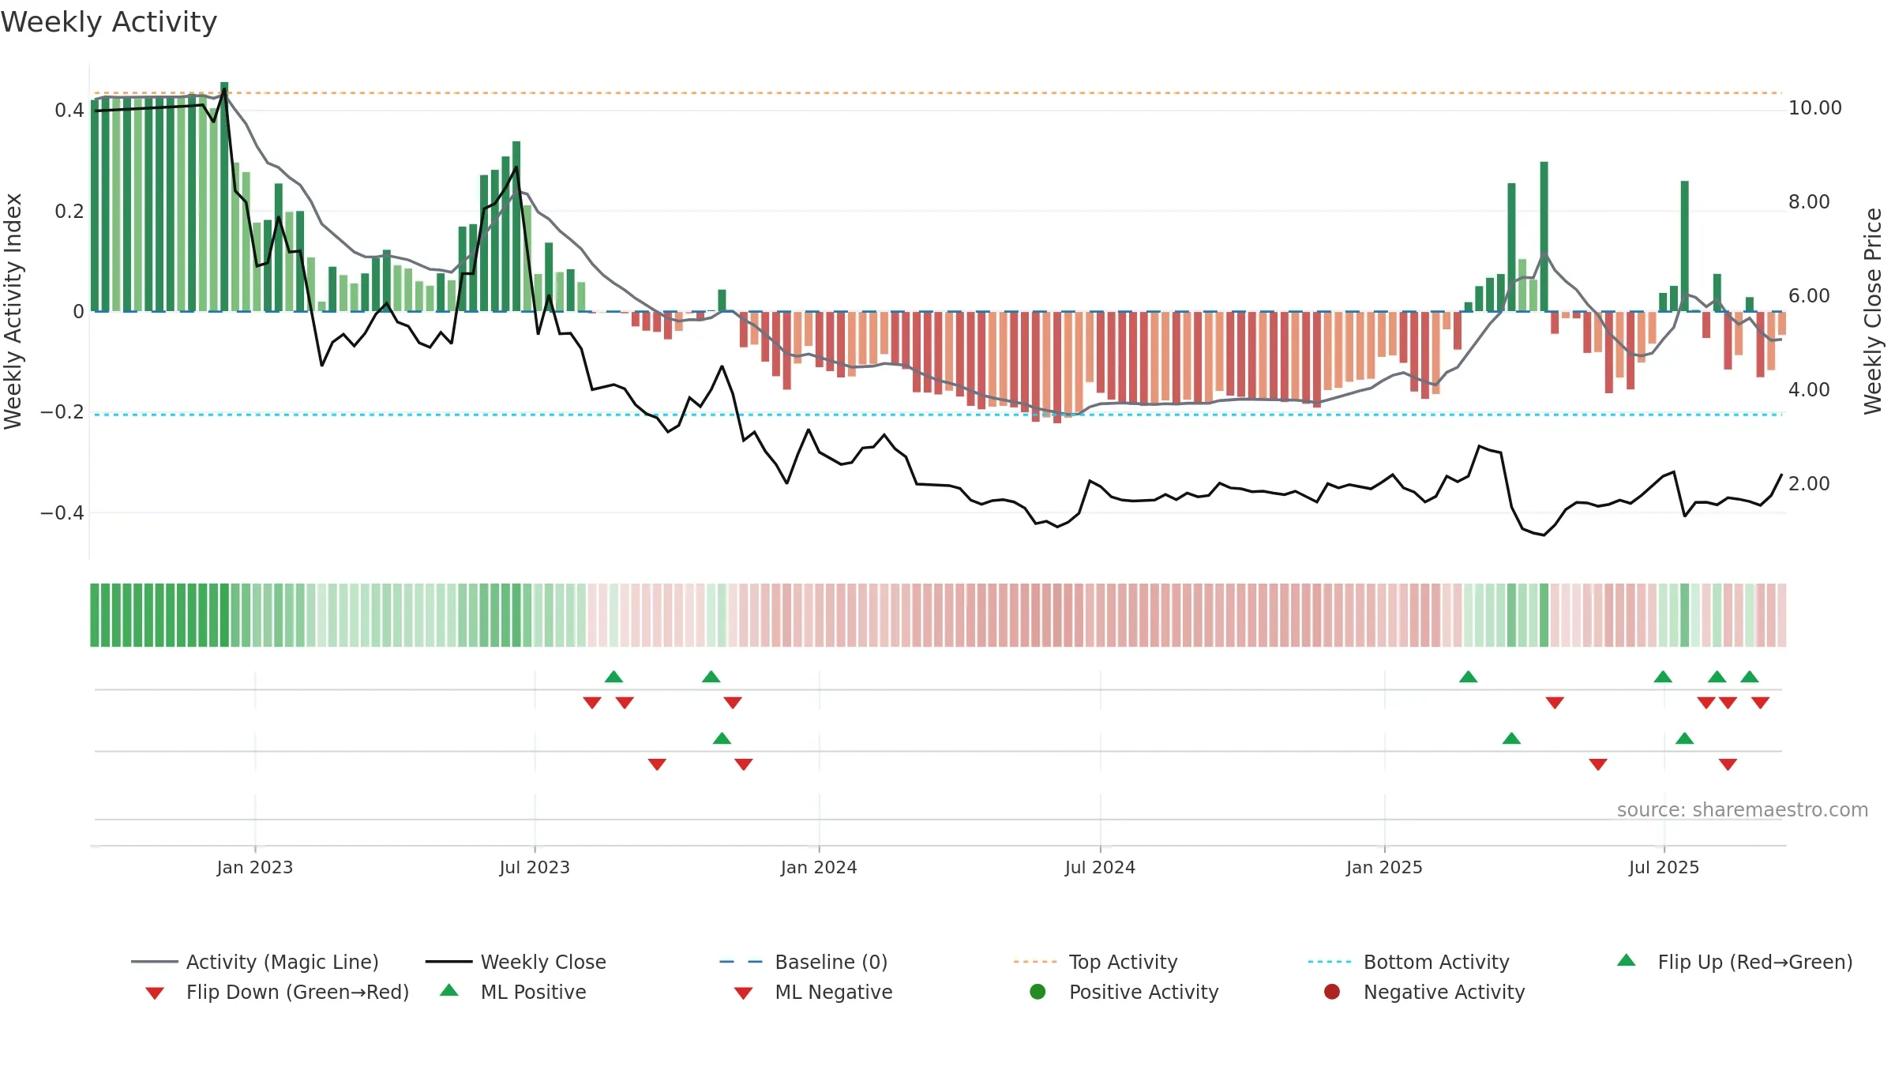Toggle the Activity (Magic Line) legend entry
Viewport: 1895px width, 1066px height.
coord(255,962)
